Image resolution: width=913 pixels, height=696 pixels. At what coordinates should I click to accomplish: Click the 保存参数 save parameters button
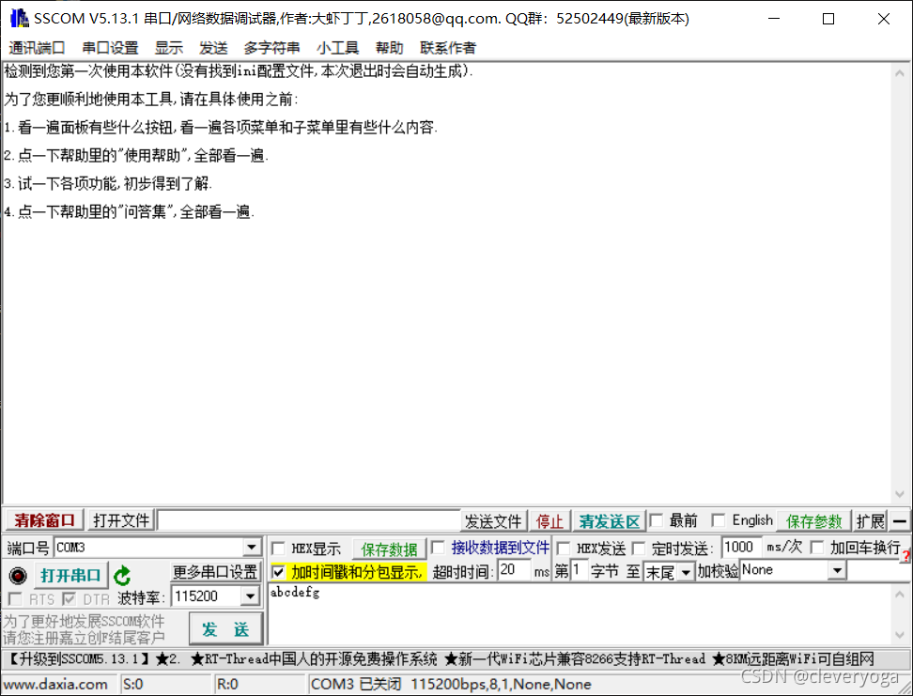[x=813, y=521]
